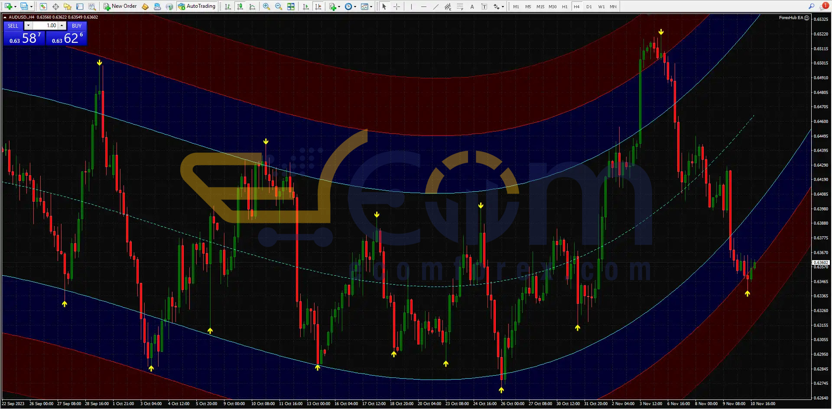Switch to line chart mode
The width and height of the screenshot is (832, 409).
252,6
